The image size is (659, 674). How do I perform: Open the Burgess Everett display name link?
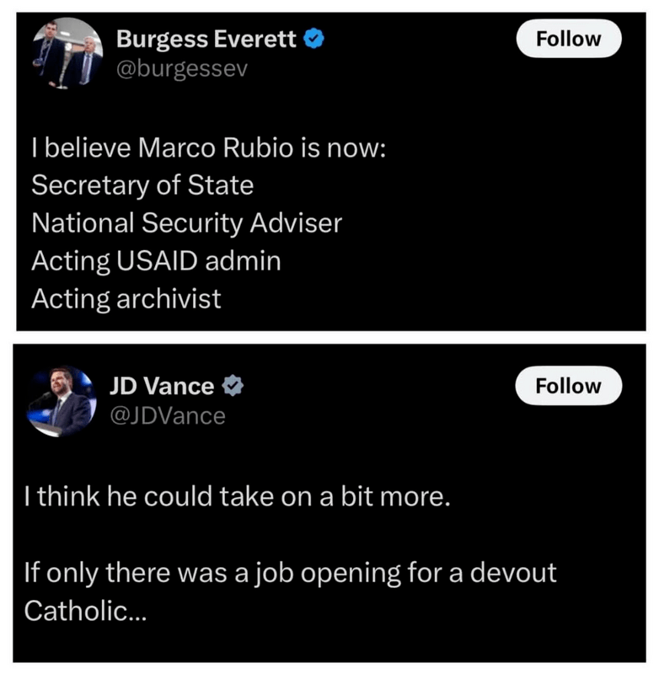[x=206, y=39]
